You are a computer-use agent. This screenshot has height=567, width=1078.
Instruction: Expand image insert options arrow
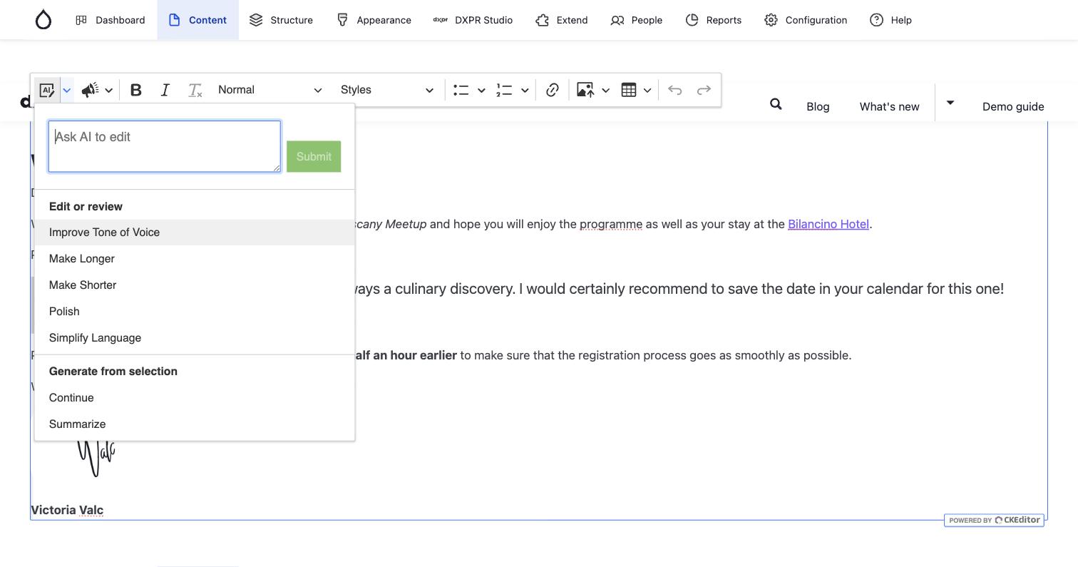click(x=605, y=90)
